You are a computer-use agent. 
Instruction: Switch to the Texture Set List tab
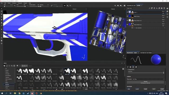click(x=131, y=6)
